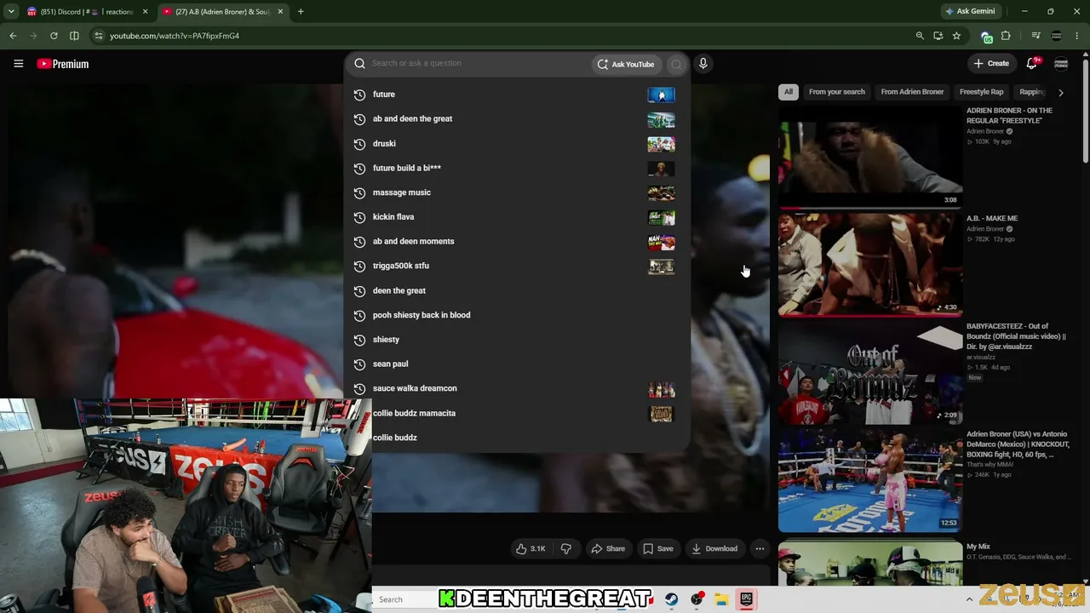Open the YouTube guide hamburger menu
This screenshot has width=1090, height=613.
(18, 64)
